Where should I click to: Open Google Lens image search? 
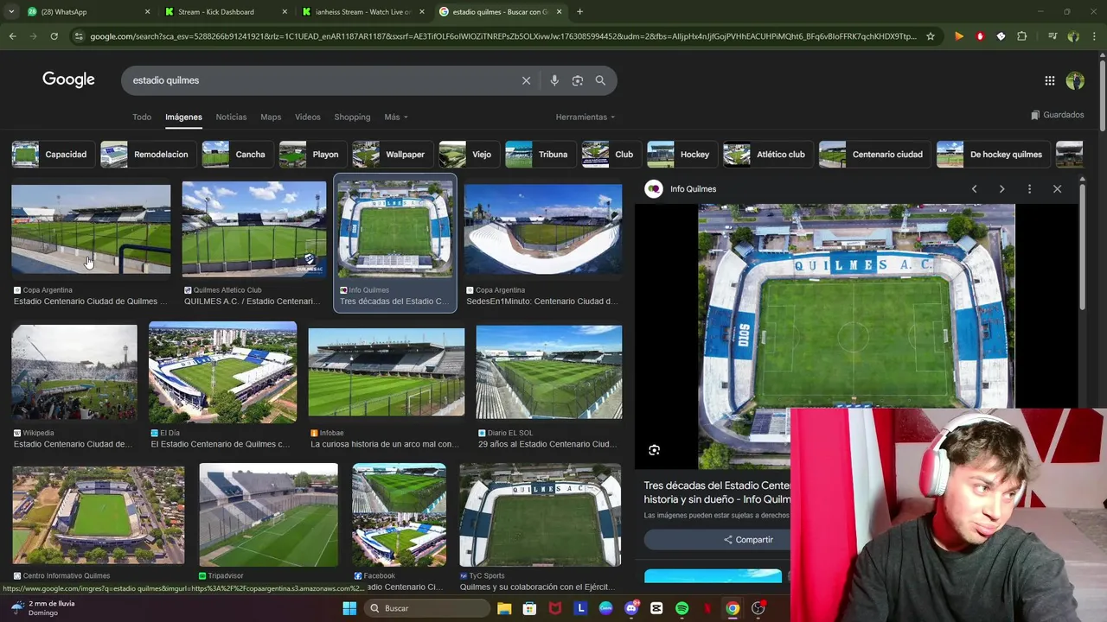pos(578,80)
